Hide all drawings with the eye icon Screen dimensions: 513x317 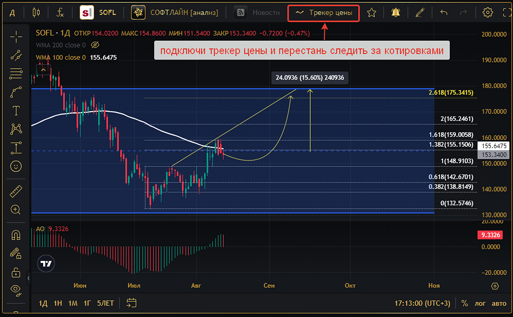click(16, 290)
